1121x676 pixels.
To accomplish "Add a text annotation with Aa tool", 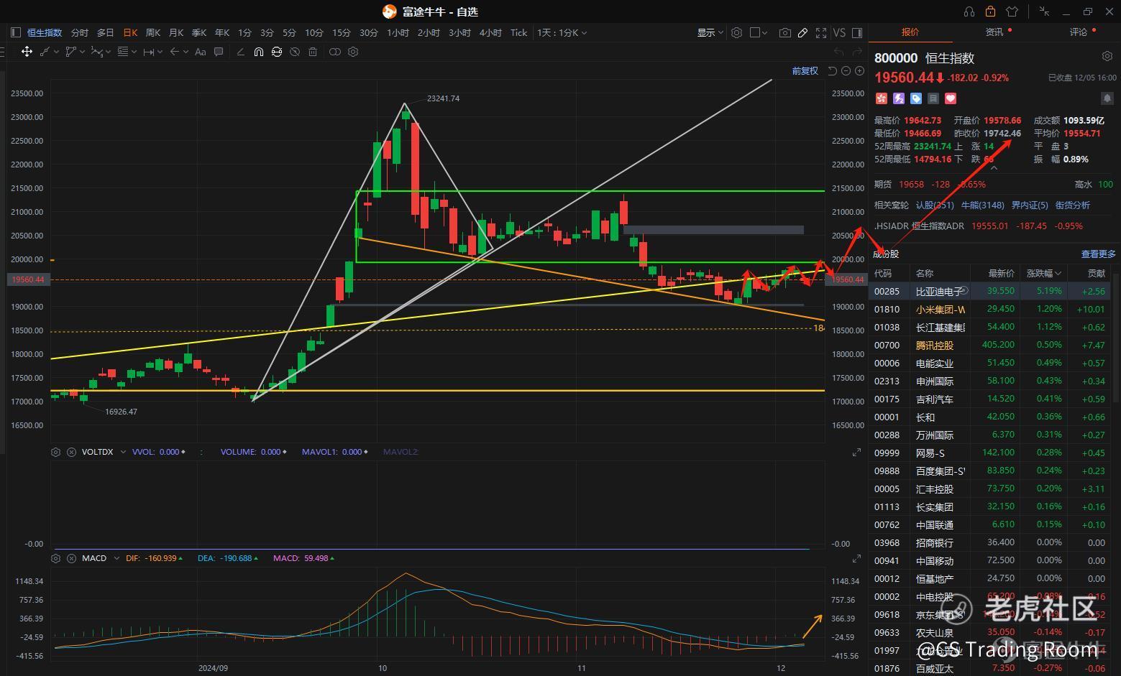I will (x=201, y=52).
